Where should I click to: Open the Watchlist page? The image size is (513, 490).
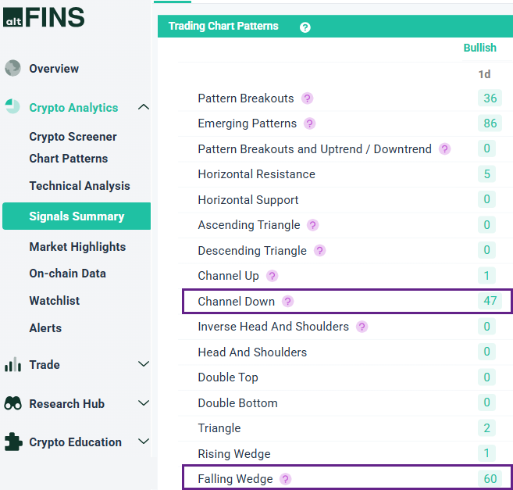(55, 301)
